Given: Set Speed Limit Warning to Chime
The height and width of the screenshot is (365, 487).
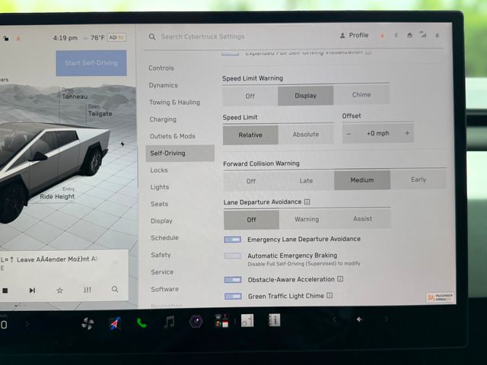Looking at the screenshot, I should (361, 94).
